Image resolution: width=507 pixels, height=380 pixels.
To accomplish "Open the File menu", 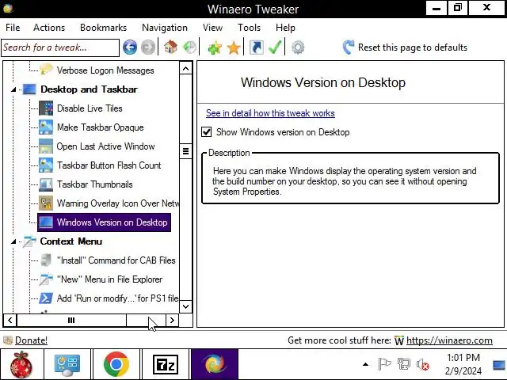I will tap(13, 28).
